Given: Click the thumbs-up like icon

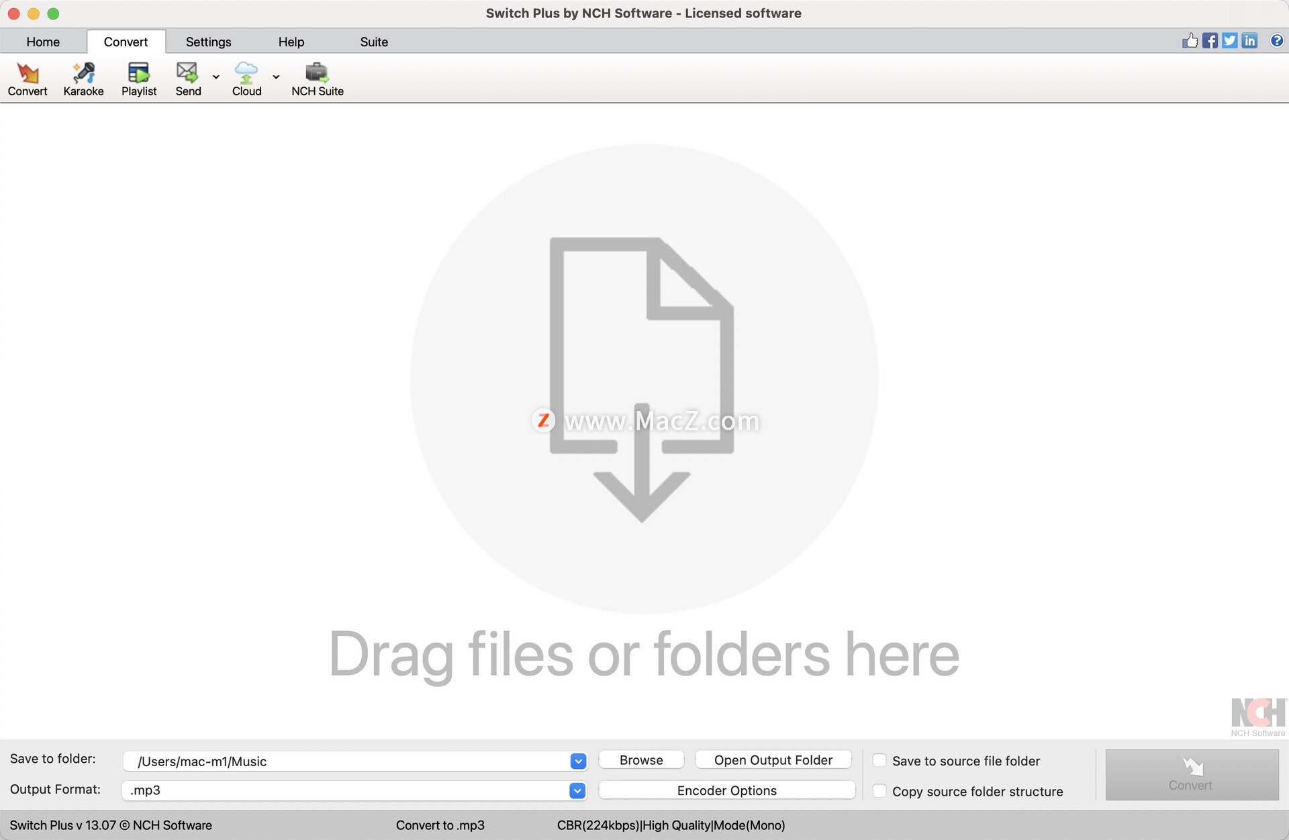Looking at the screenshot, I should [x=1190, y=41].
